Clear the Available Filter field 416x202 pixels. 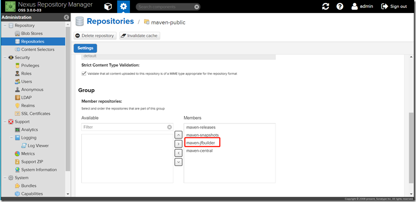point(169,127)
